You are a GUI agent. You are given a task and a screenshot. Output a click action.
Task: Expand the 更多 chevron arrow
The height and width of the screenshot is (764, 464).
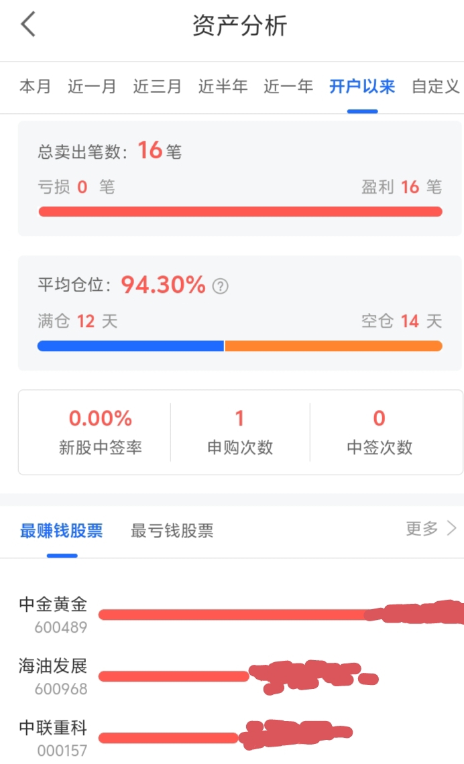click(452, 528)
